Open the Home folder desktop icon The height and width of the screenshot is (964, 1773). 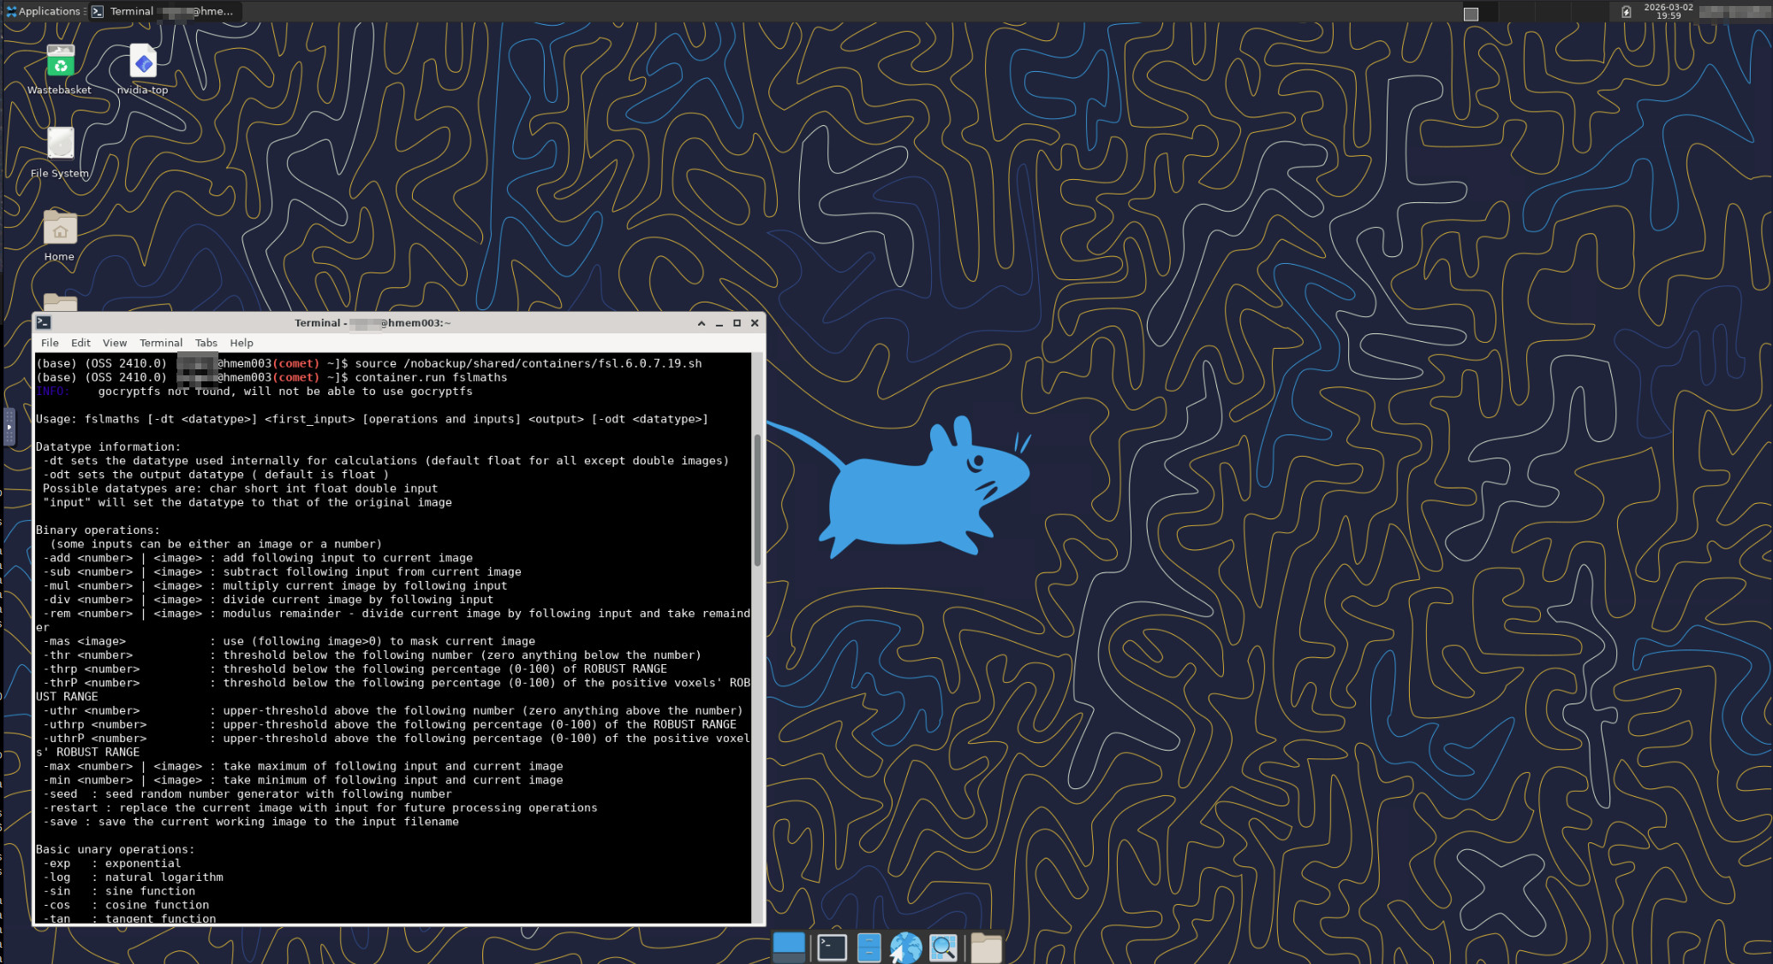click(x=60, y=228)
